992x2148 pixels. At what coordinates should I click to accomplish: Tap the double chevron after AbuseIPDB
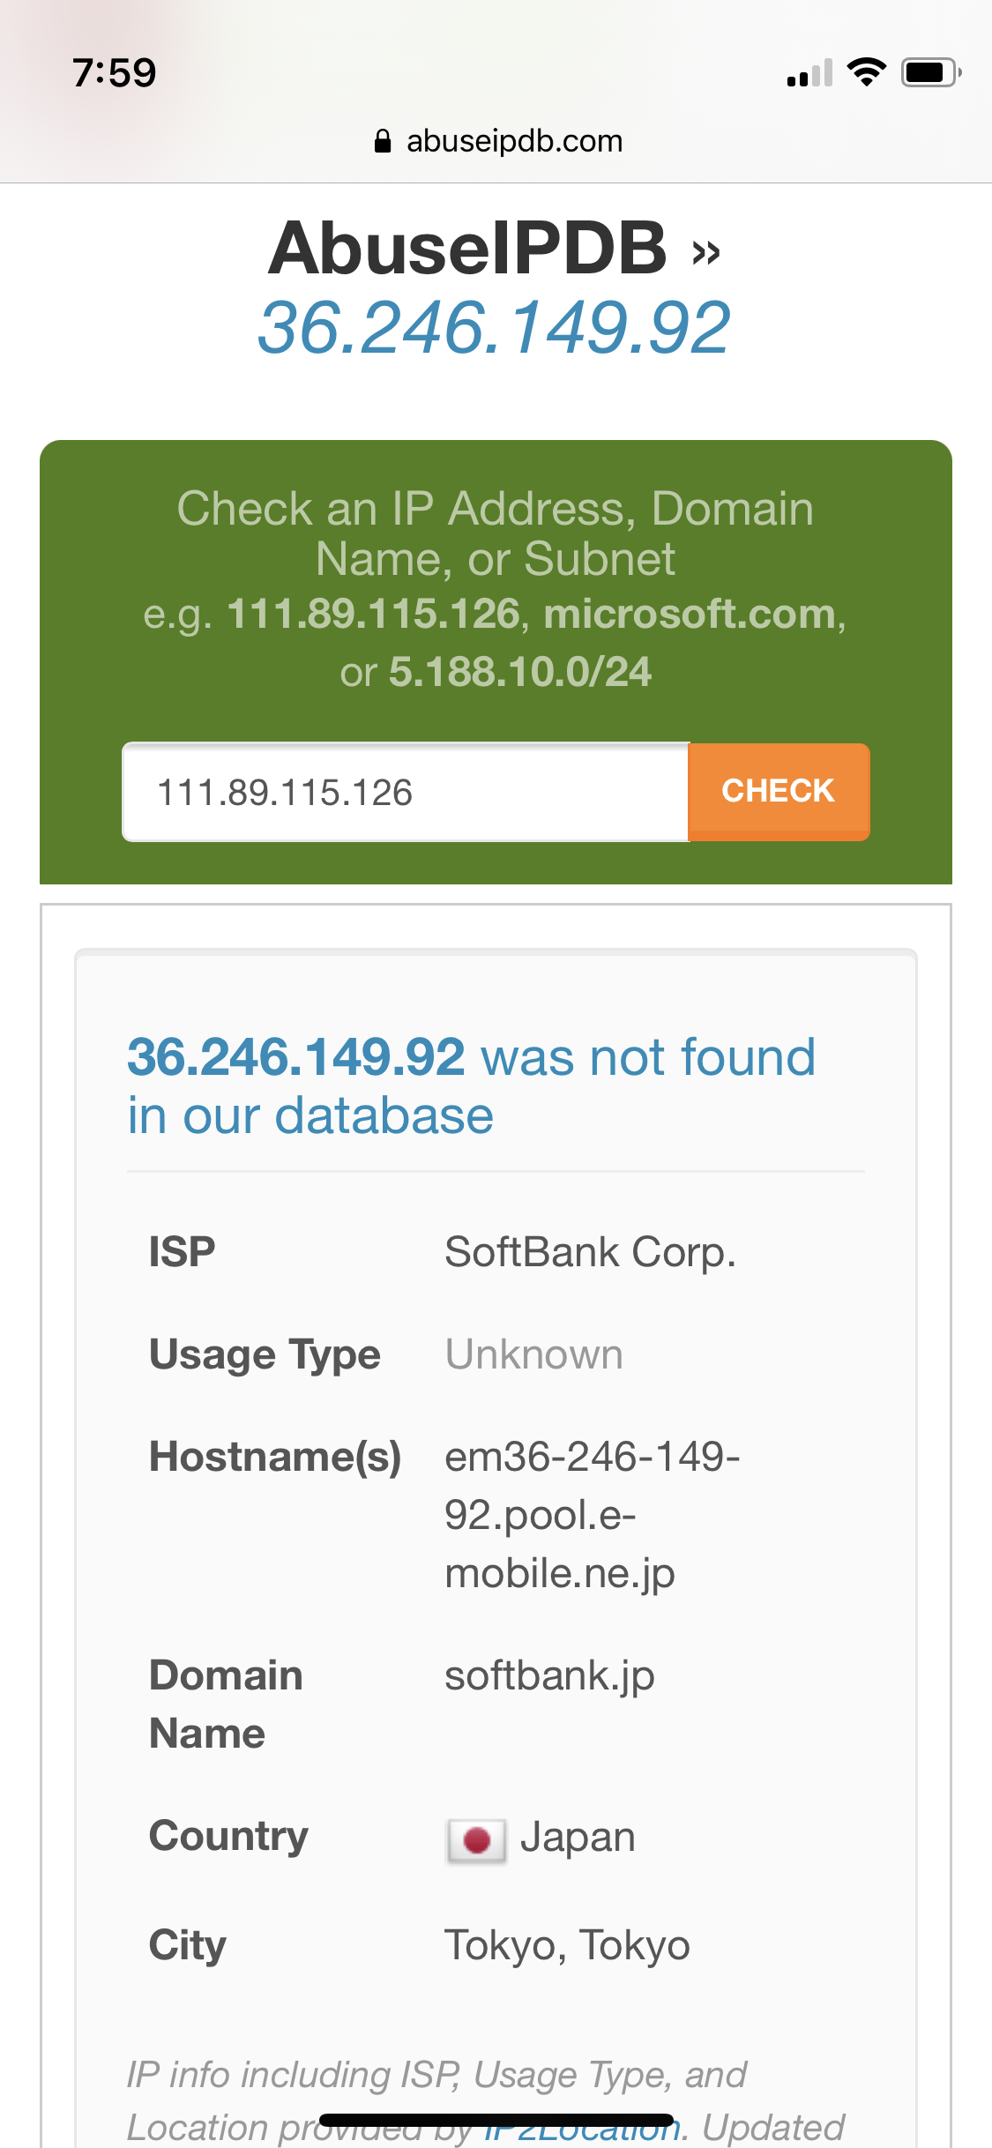coord(705,253)
